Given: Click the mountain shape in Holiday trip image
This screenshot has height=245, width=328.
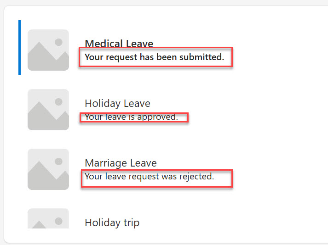Looking at the screenshot, I should (x=40, y=225).
